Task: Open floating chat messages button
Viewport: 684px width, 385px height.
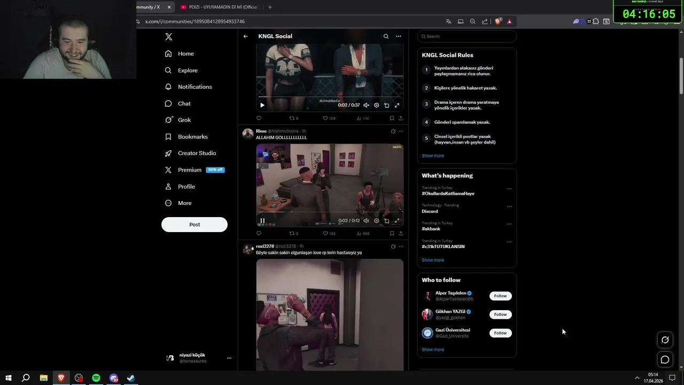Action: point(665,360)
